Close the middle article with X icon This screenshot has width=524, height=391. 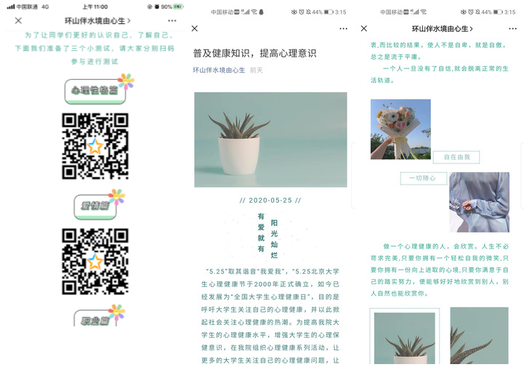(195, 28)
